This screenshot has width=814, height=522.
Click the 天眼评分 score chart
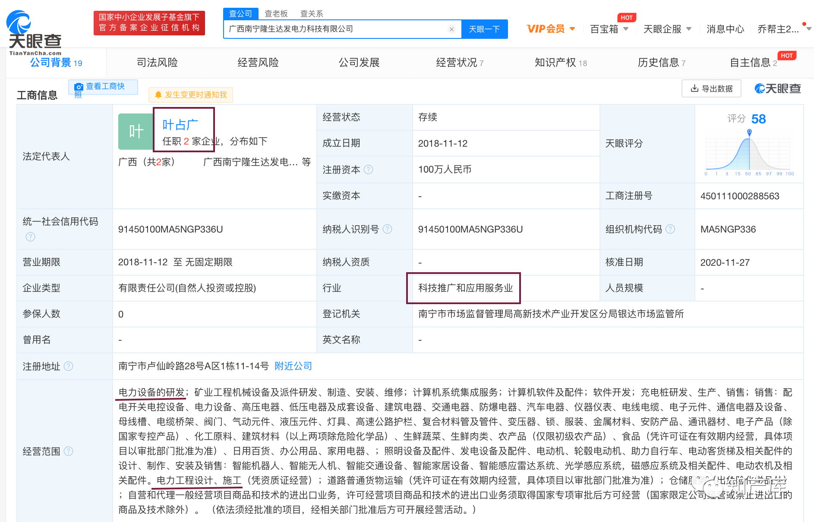coord(749,153)
